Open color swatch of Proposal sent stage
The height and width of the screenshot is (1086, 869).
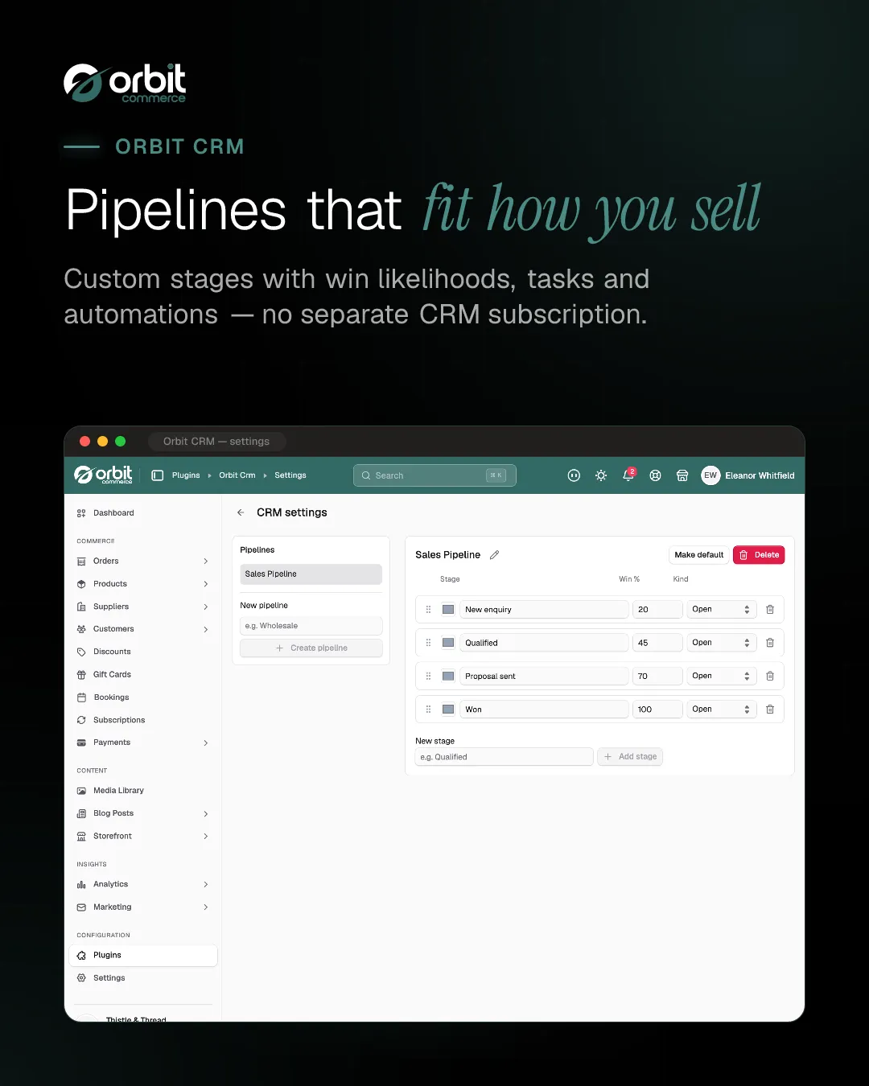[x=448, y=677]
